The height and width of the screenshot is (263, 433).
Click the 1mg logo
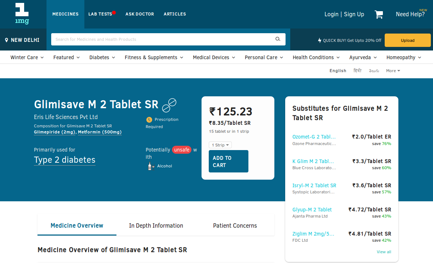pos(22,14)
